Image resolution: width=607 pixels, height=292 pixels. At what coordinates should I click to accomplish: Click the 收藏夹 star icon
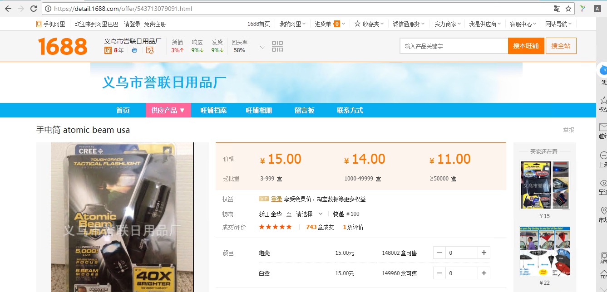(x=357, y=24)
